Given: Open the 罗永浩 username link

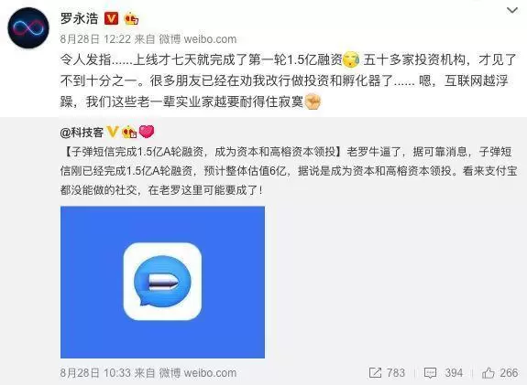Looking at the screenshot, I should [79, 18].
